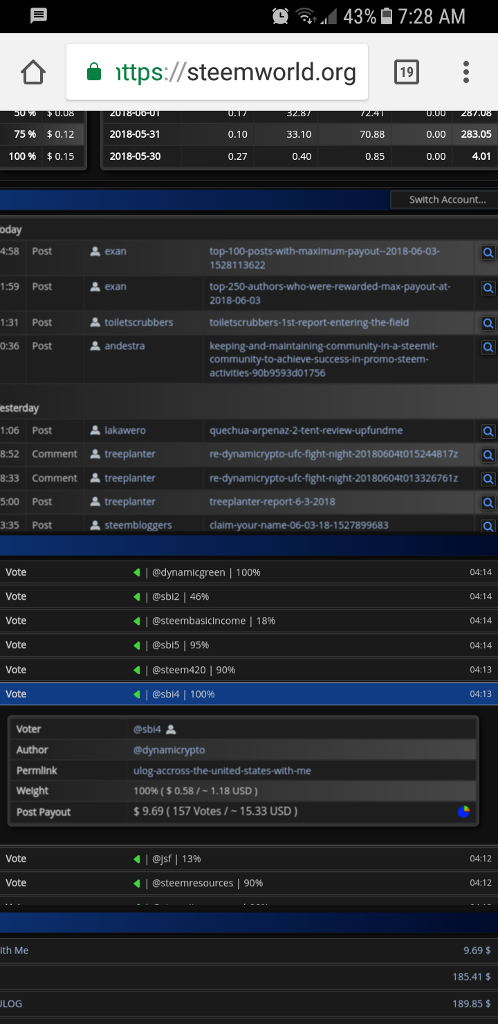
Task: Click the green arrow on @steembasicincome vote
Action: click(137, 621)
